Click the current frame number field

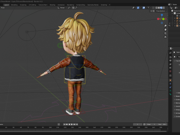138,124
